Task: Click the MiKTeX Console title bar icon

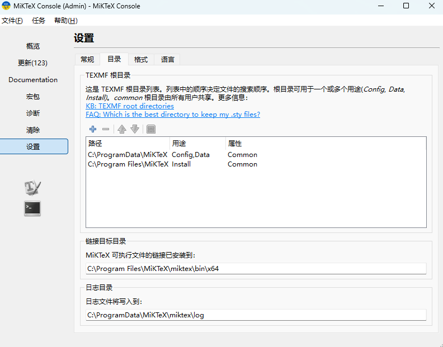Action: point(7,6)
